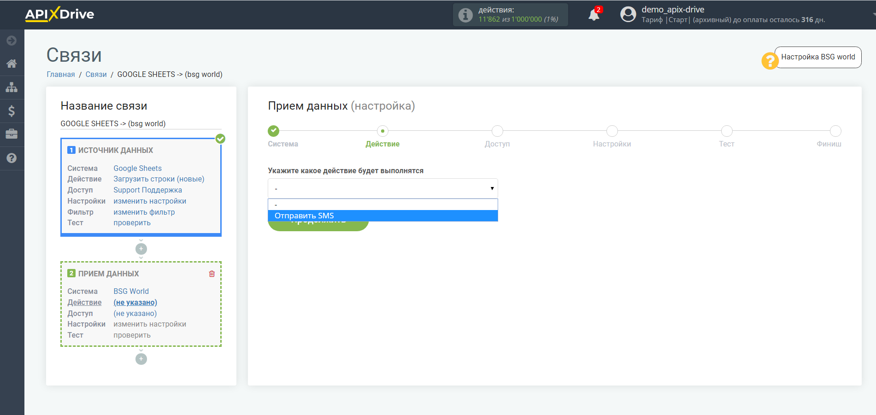Image resolution: width=876 pixels, height=415 pixels.
Task: Open Google Sheets source system link
Action: (137, 168)
